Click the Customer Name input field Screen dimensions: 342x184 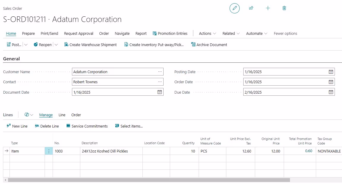(117, 72)
